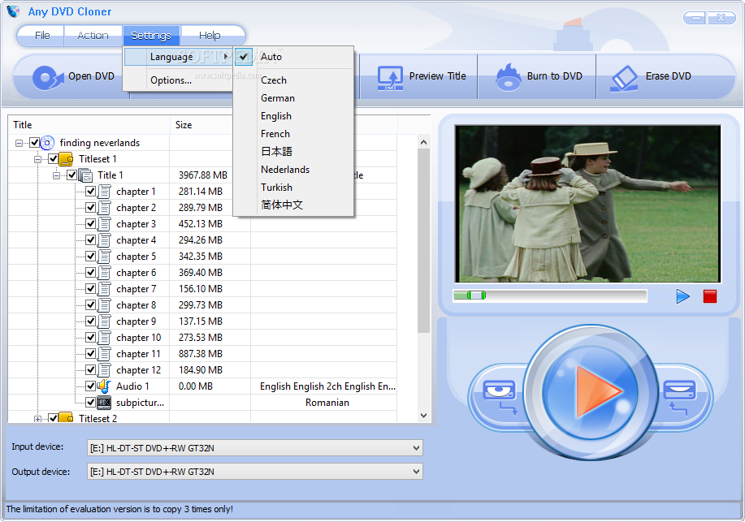Click the chapter 12 page icon

(x=104, y=370)
